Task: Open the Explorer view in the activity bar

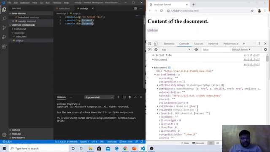Action: (x=4, y=9)
